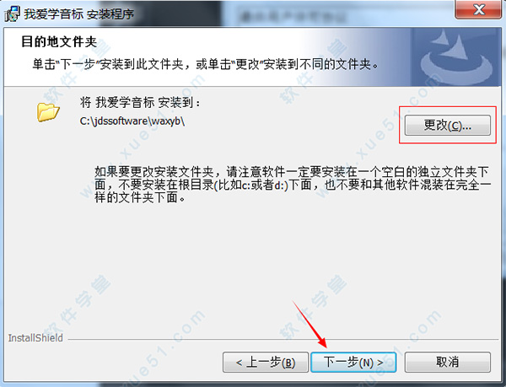Go back with 上一步(B) button

[x=266, y=363]
